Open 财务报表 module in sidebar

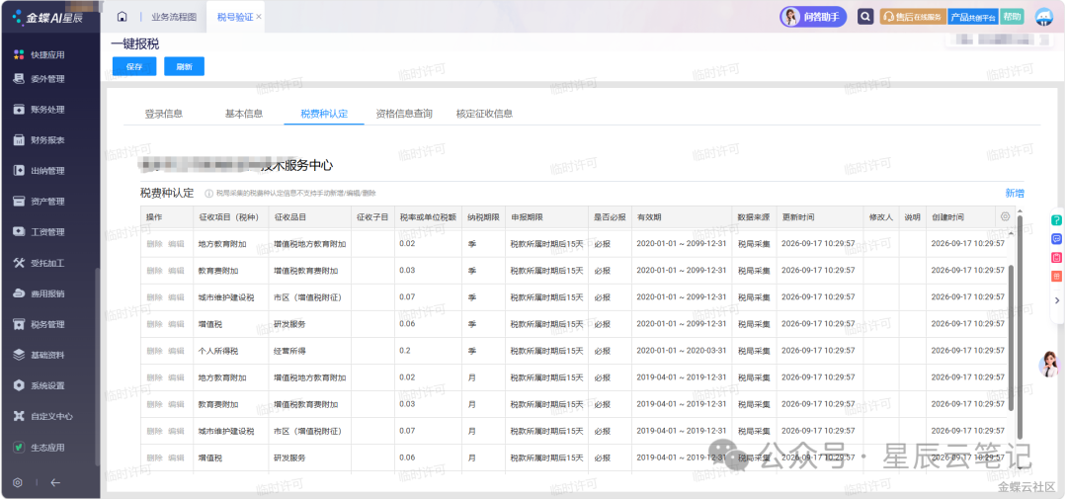[x=40, y=140]
